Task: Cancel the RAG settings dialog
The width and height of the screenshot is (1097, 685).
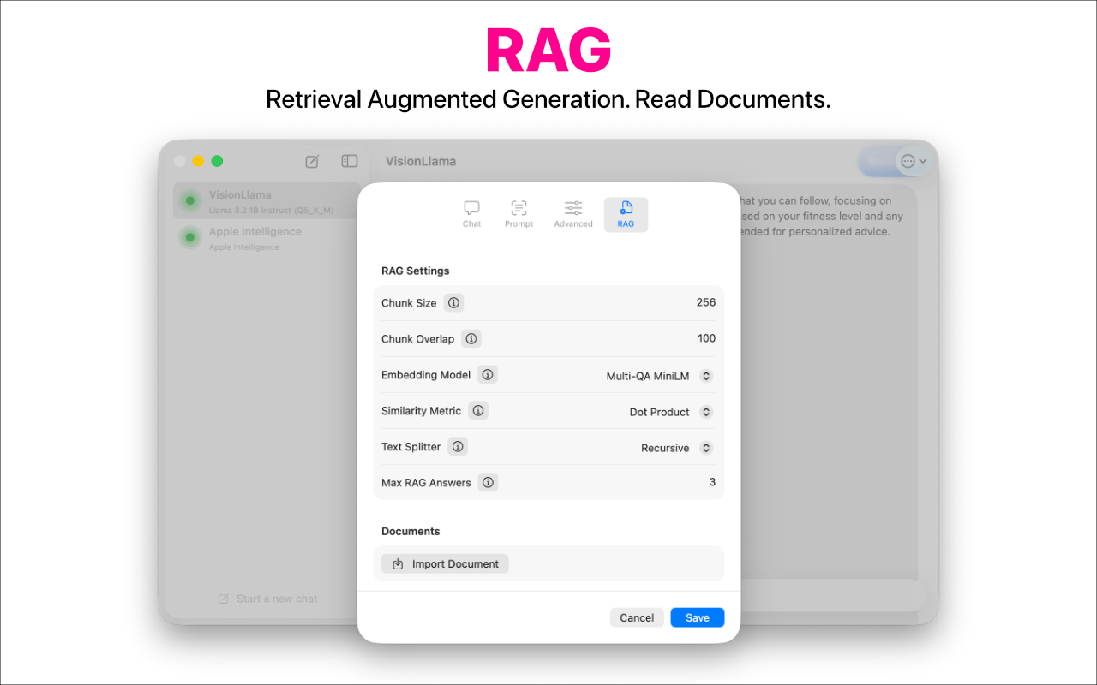Action: 637,617
